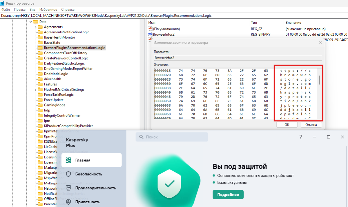The width and height of the screenshot is (348, 207).
Task: Collapse the Data registry key
Action: point(30,22)
